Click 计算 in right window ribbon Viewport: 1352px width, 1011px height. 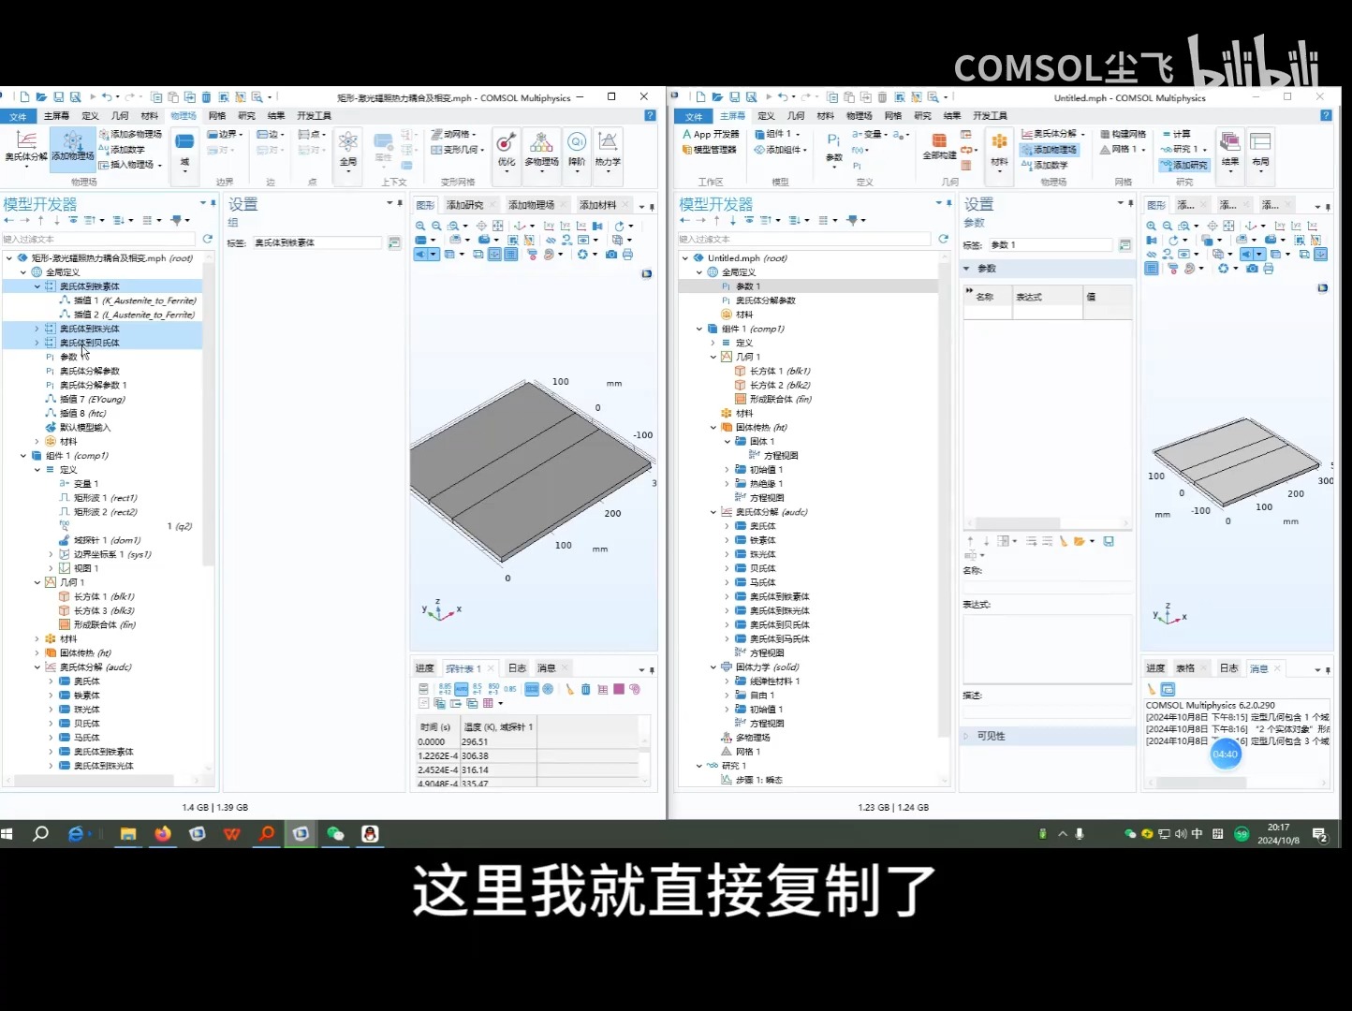tap(1176, 134)
